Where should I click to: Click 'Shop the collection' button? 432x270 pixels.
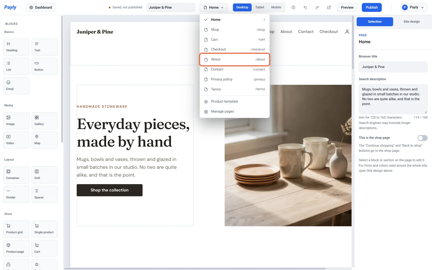[110, 190]
